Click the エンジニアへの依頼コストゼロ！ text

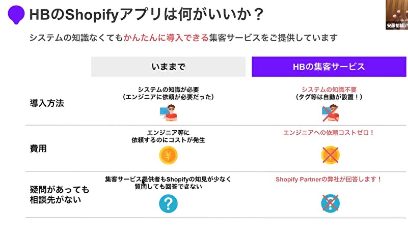(329, 133)
